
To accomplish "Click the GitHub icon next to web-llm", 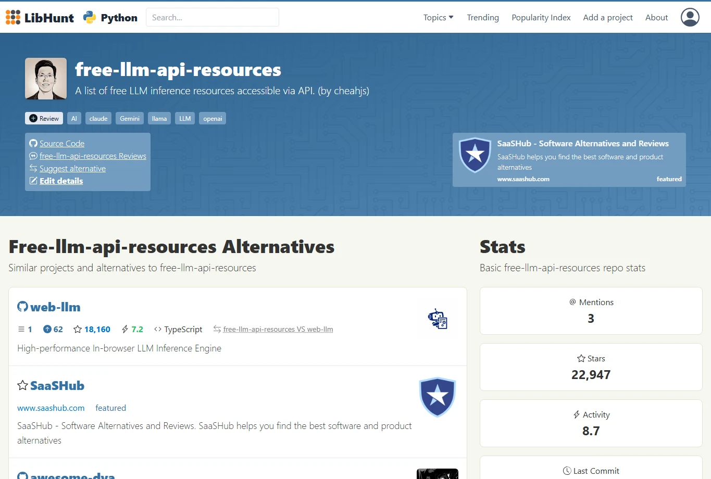I will tap(22, 307).
